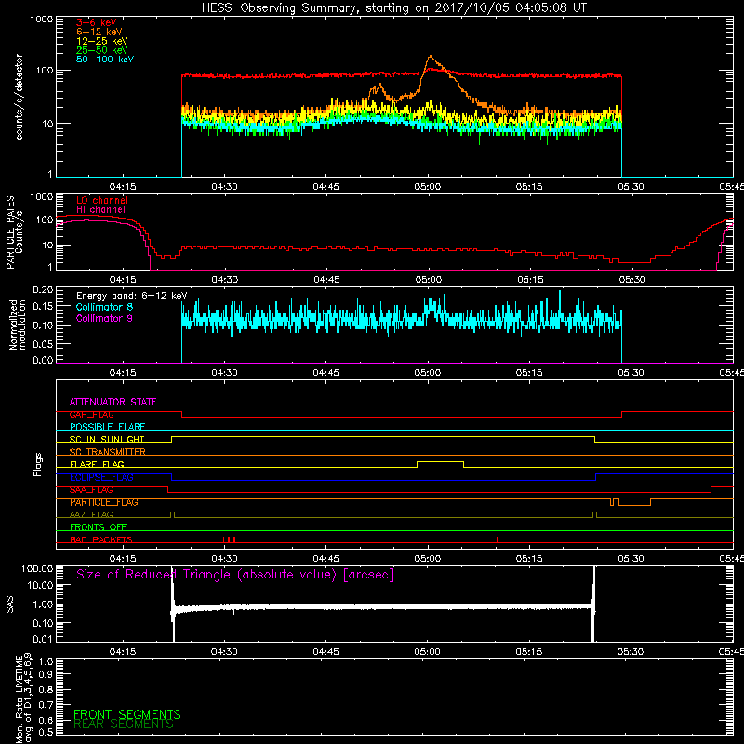This screenshot has width=744, height=744.
Task: Click the Size of Reduced Triangle caption
Action: 235,575
